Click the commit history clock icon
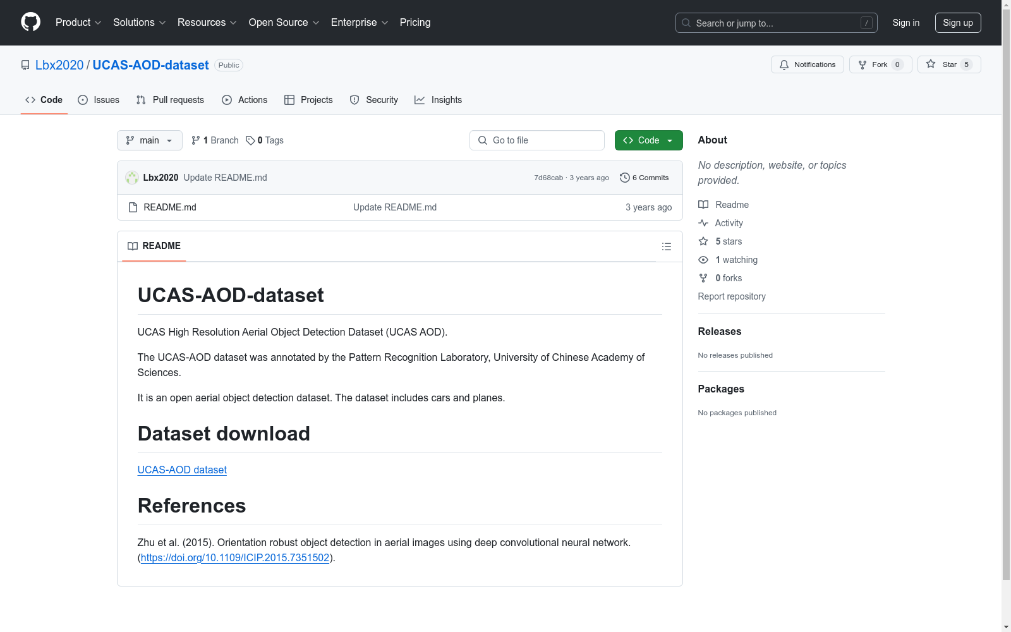Image resolution: width=1011 pixels, height=632 pixels. 625,178
